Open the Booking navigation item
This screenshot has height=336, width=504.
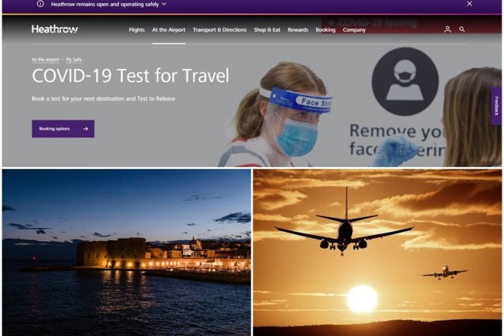tap(325, 30)
